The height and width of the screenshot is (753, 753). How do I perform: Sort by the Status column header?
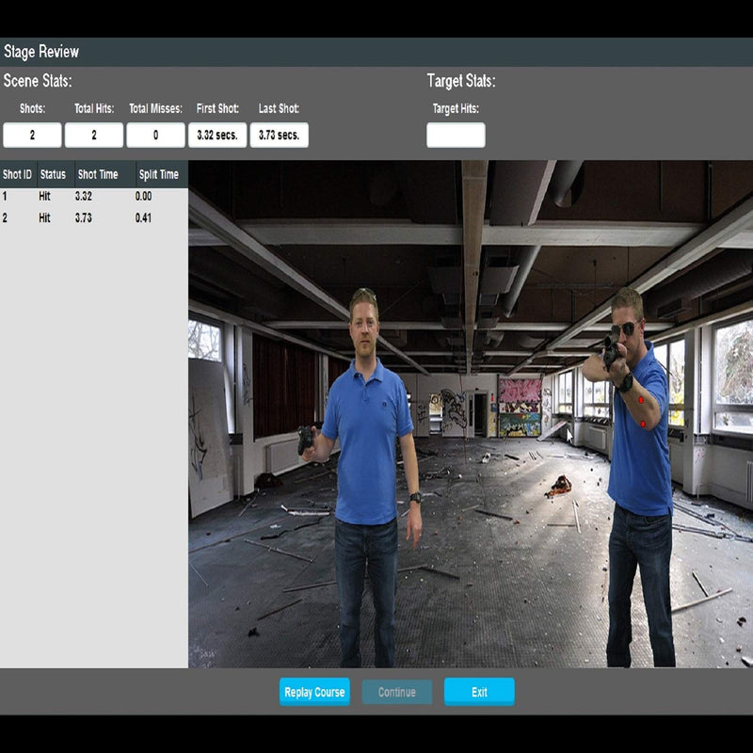click(54, 174)
